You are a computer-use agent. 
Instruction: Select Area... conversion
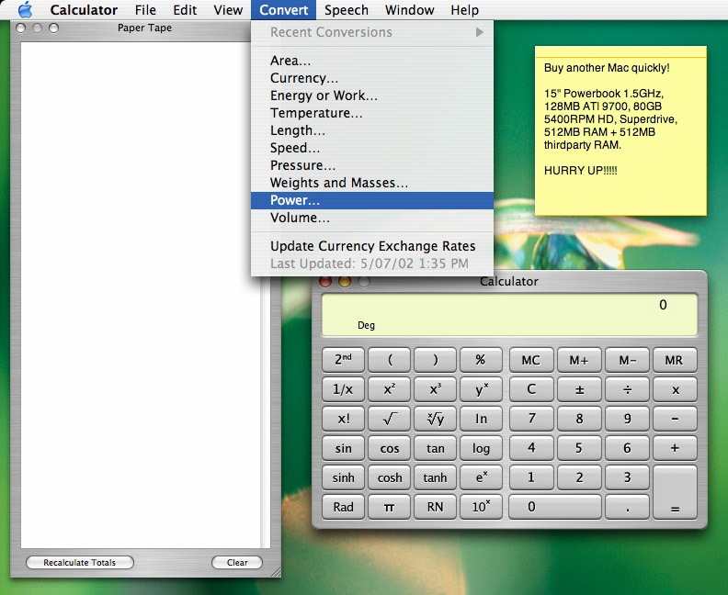pos(372,61)
